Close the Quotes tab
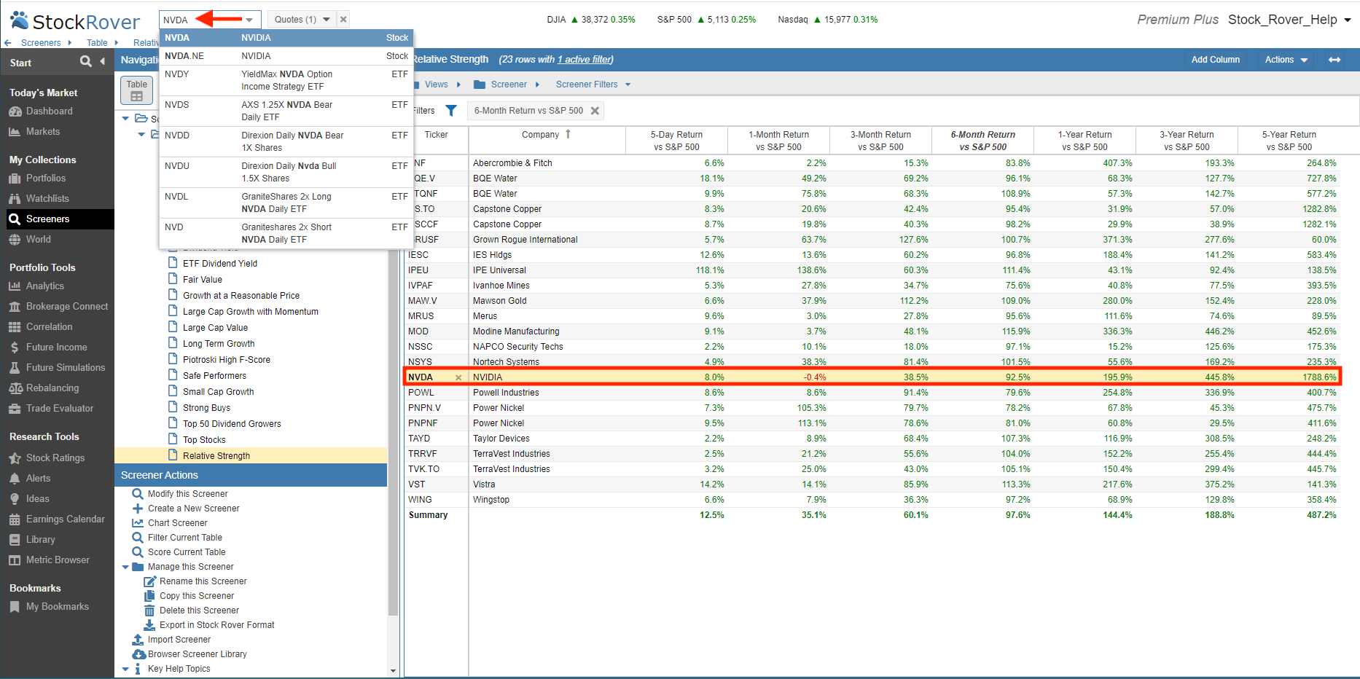1360x679 pixels. click(343, 20)
